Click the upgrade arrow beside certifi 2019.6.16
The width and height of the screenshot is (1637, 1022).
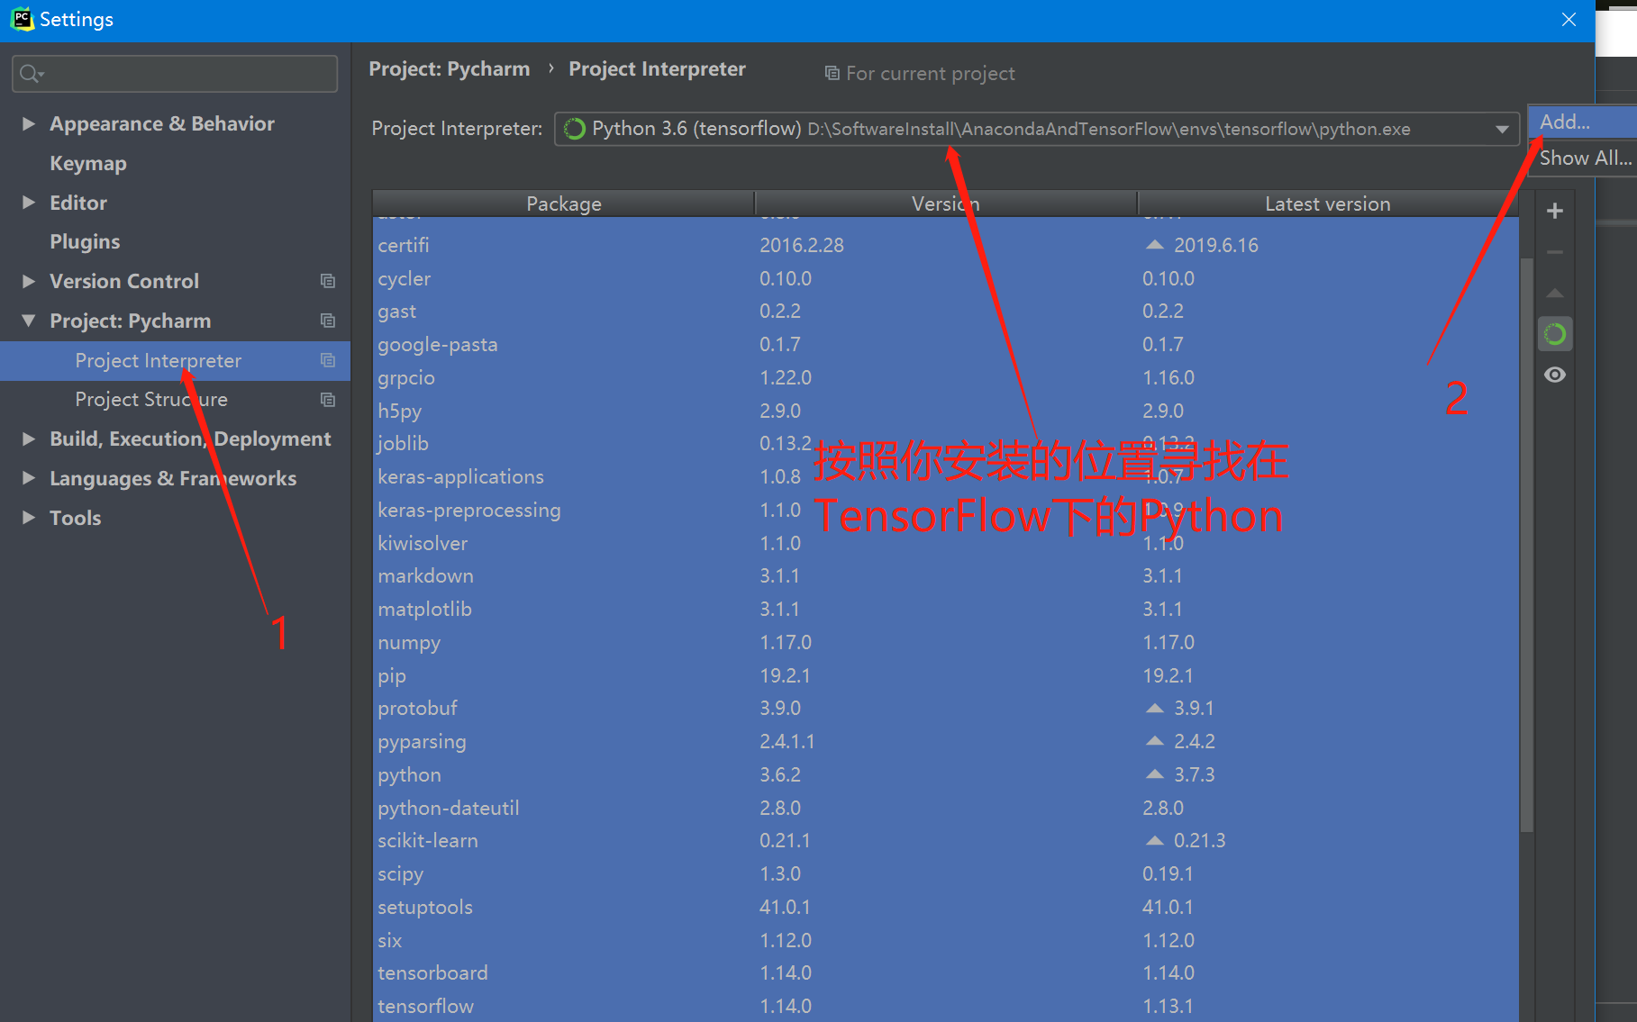coord(1154,245)
